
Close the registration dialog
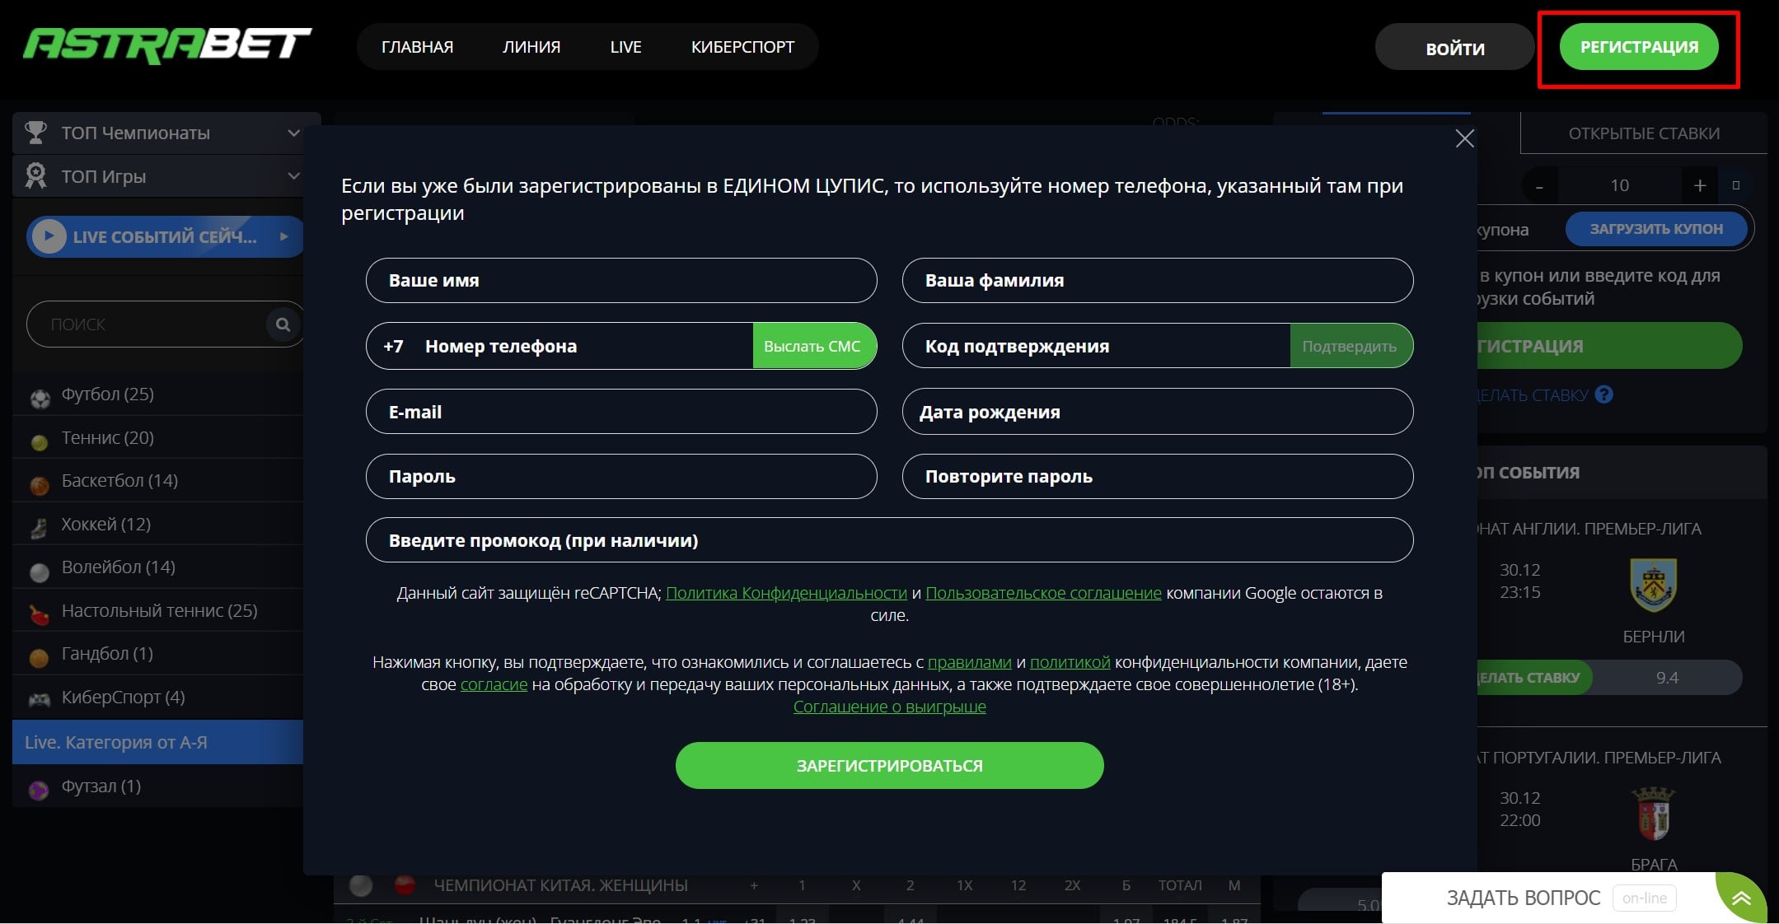tap(1464, 138)
